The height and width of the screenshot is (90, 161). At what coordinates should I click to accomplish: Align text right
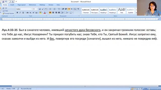tap(56, 13)
